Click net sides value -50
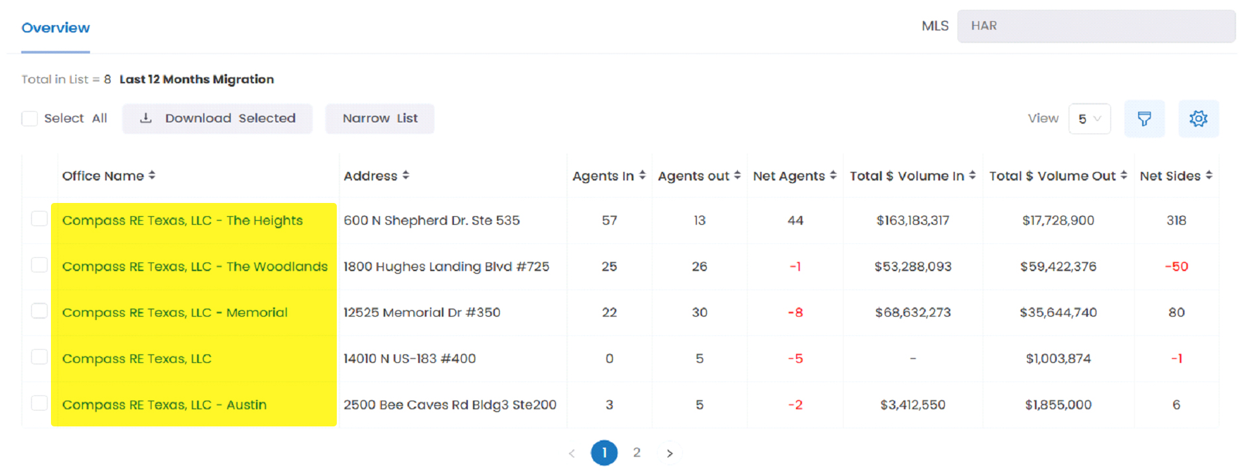This screenshot has height=476, width=1242. point(1176,266)
